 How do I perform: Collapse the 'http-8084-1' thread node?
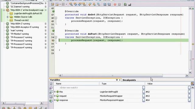pyautogui.click(x=4, y=10)
